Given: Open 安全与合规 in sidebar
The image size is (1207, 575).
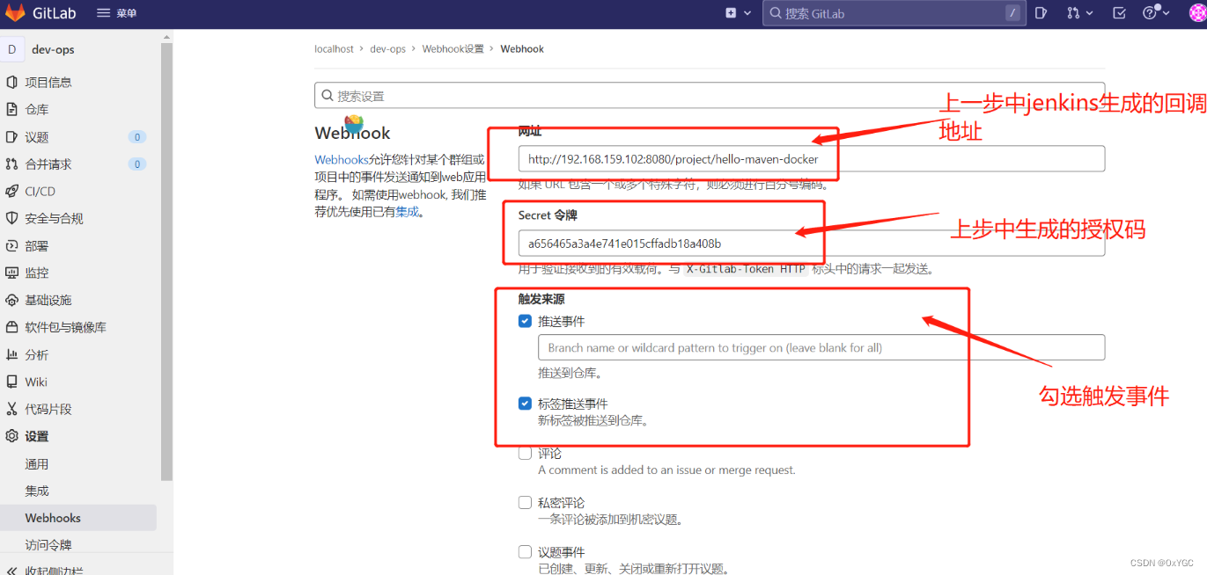Looking at the screenshot, I should [x=54, y=219].
